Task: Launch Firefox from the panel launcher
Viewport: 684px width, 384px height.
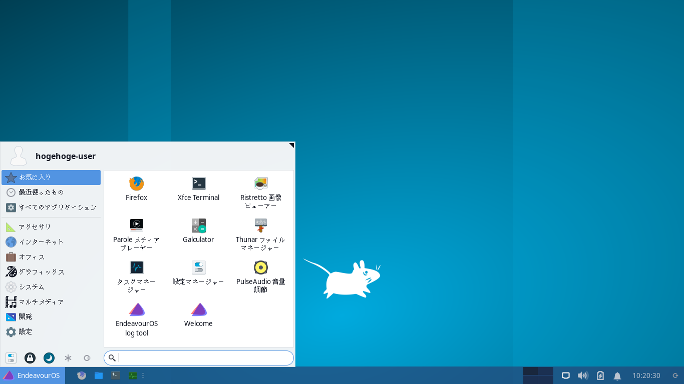Action: [82, 375]
